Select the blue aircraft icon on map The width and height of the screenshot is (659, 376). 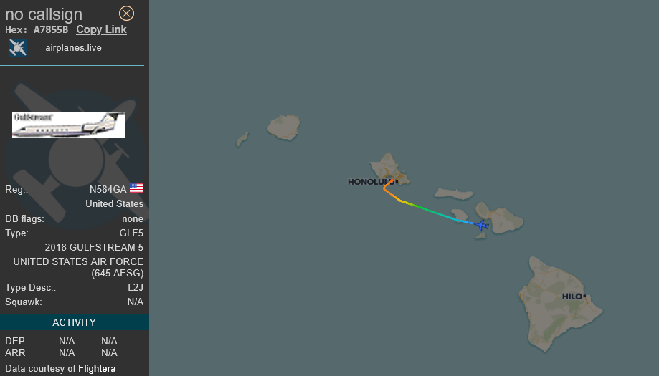pyautogui.click(x=482, y=226)
